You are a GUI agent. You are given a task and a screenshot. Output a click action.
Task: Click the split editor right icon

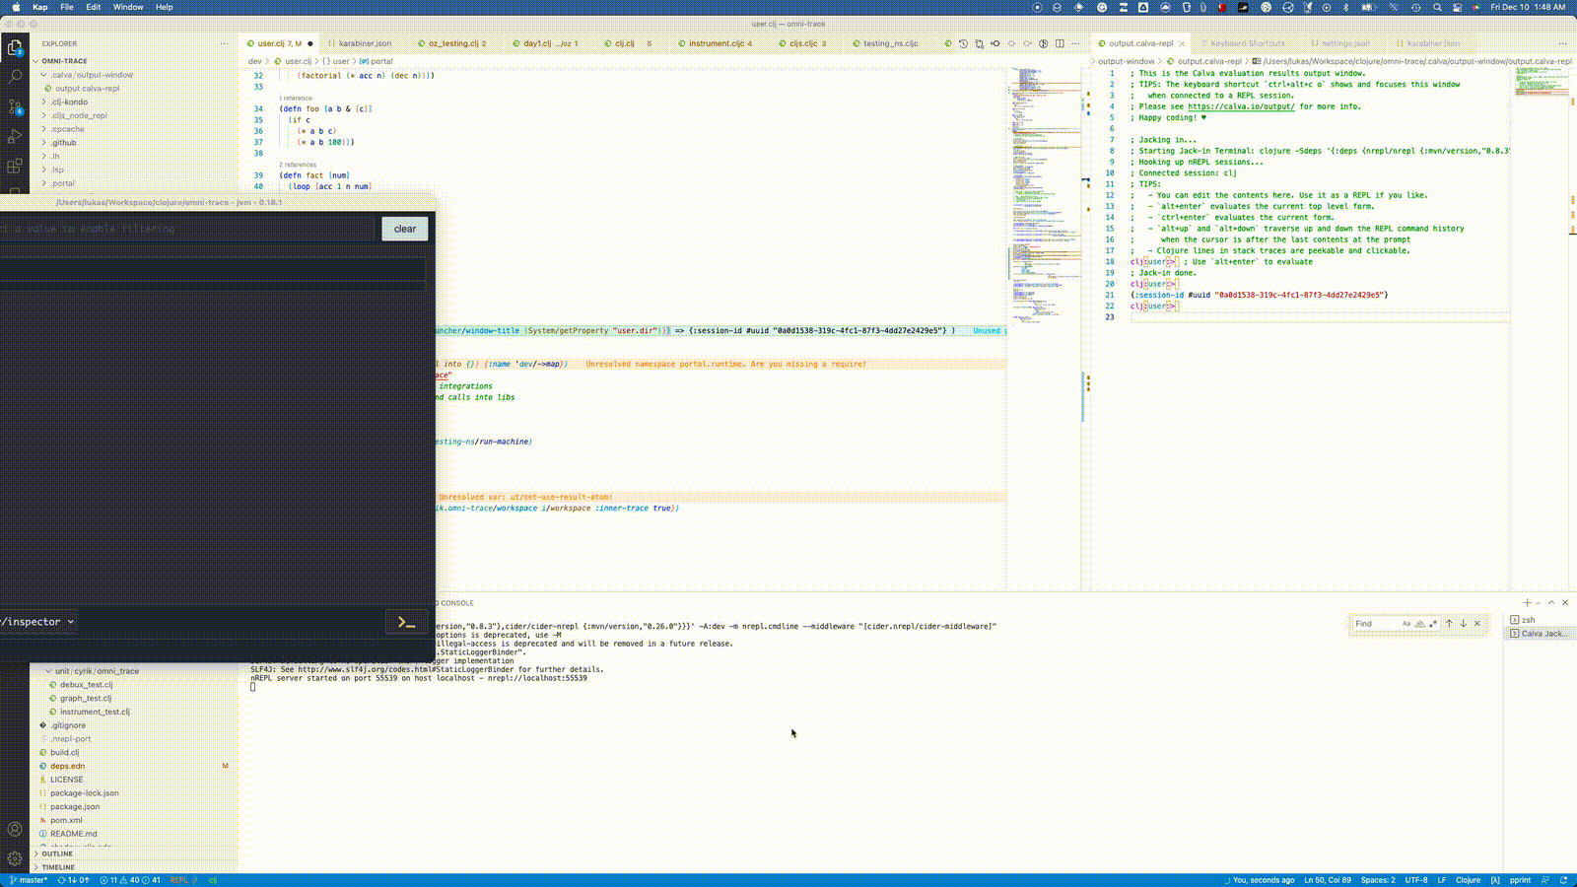(1060, 43)
